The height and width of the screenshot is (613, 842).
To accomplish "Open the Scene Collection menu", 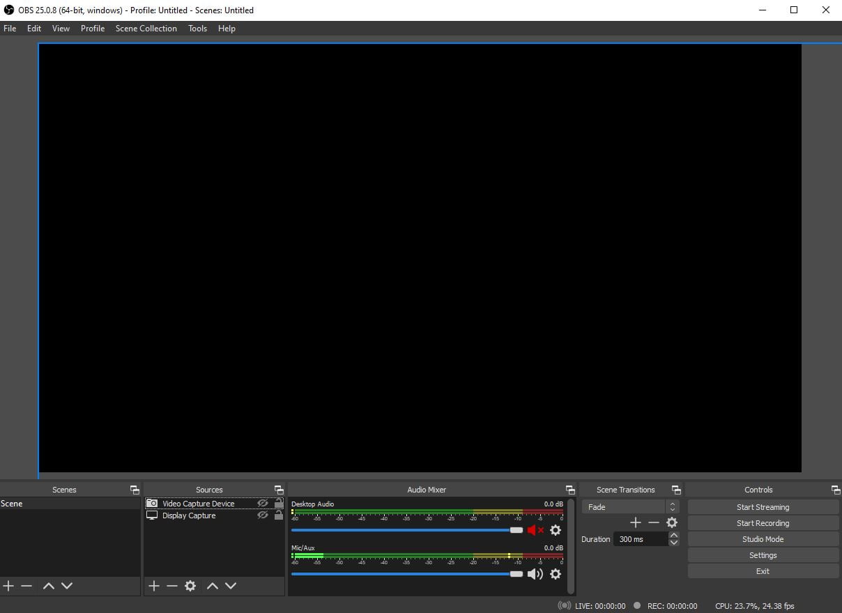I will [x=146, y=29].
